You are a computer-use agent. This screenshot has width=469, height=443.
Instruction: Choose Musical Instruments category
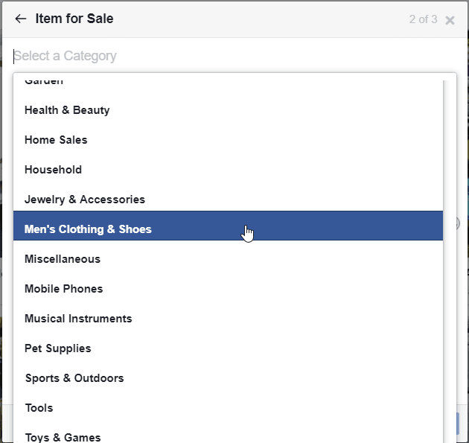[228, 319]
